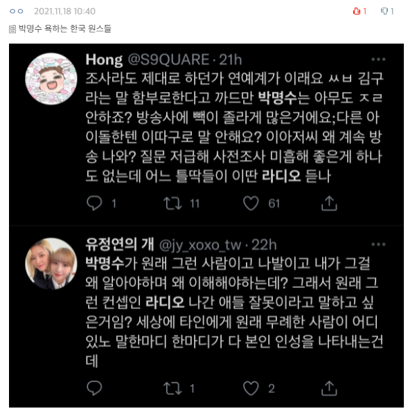Like Hong's tweet with 61 likes
This screenshot has height=411, width=408.
click(251, 203)
